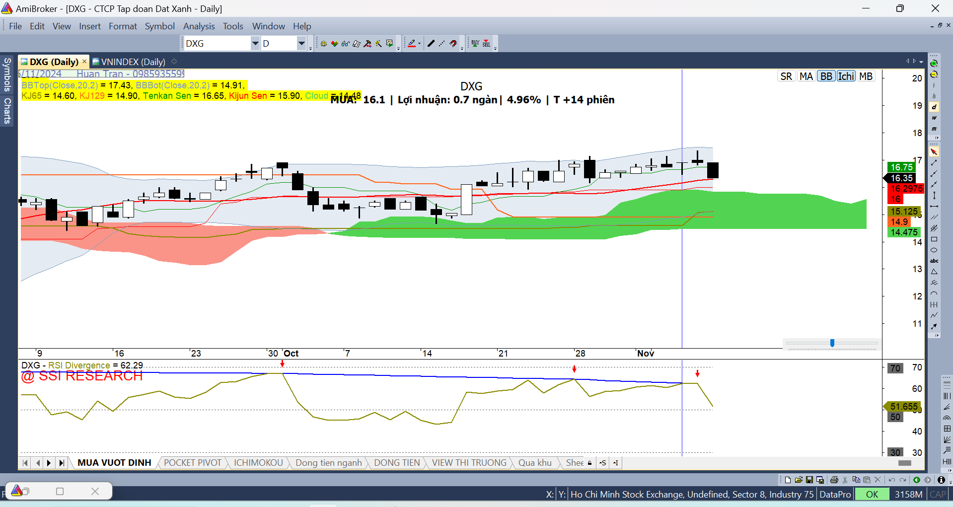Image resolution: width=953 pixels, height=507 pixels.
Task: Select the ICHIMOKOU sheet tab
Action: [258, 463]
